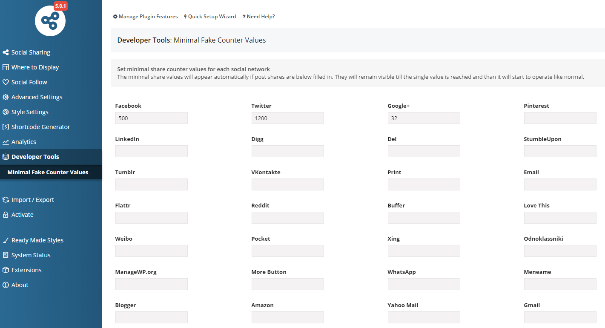Select Minimal Fake Counter Values submenu
605x328 pixels.
(48, 173)
